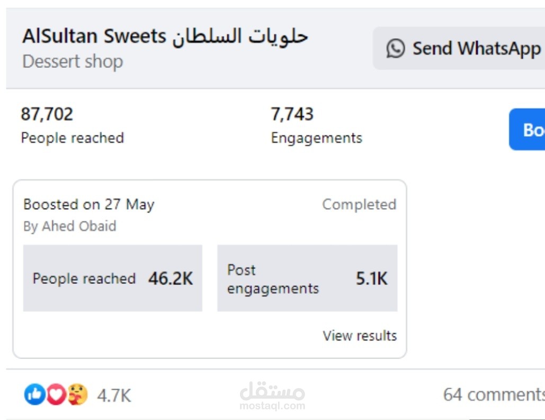The width and height of the screenshot is (545, 420).
Task: Click the Dessert shop category label
Action: click(73, 62)
